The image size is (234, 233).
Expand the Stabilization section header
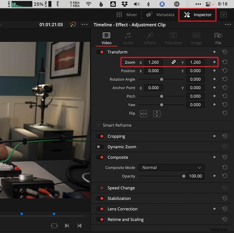pos(119,198)
